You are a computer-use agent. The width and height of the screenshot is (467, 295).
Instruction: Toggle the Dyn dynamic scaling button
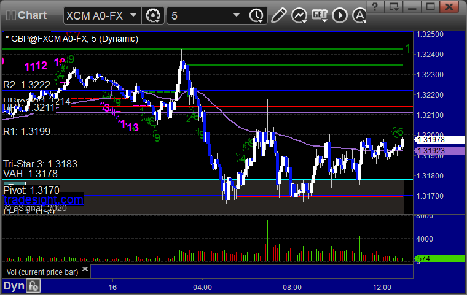(14, 286)
